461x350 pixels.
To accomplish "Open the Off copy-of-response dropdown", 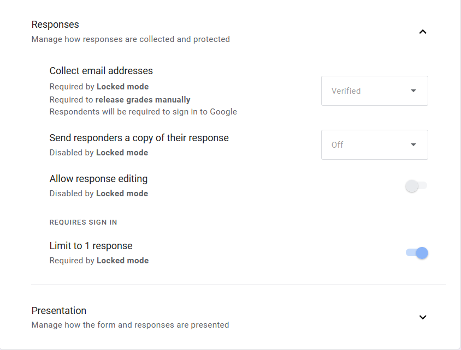I will point(375,145).
